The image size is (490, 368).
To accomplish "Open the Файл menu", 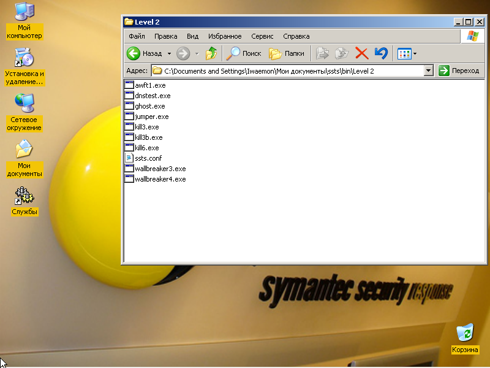I will coord(137,36).
